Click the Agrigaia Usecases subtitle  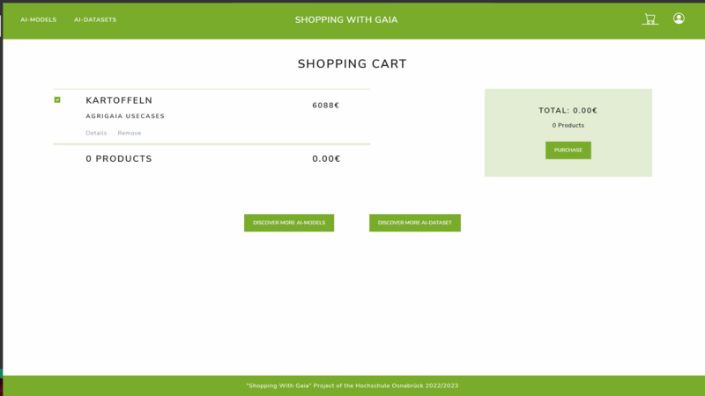point(125,116)
